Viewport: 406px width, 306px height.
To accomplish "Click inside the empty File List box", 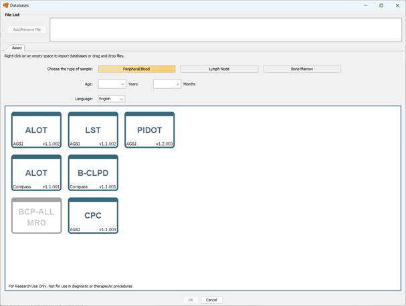I will click(225, 29).
